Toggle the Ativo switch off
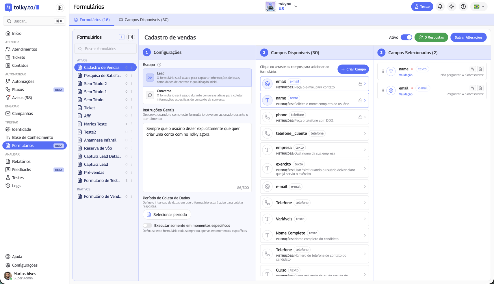494x284 pixels. [406, 37]
